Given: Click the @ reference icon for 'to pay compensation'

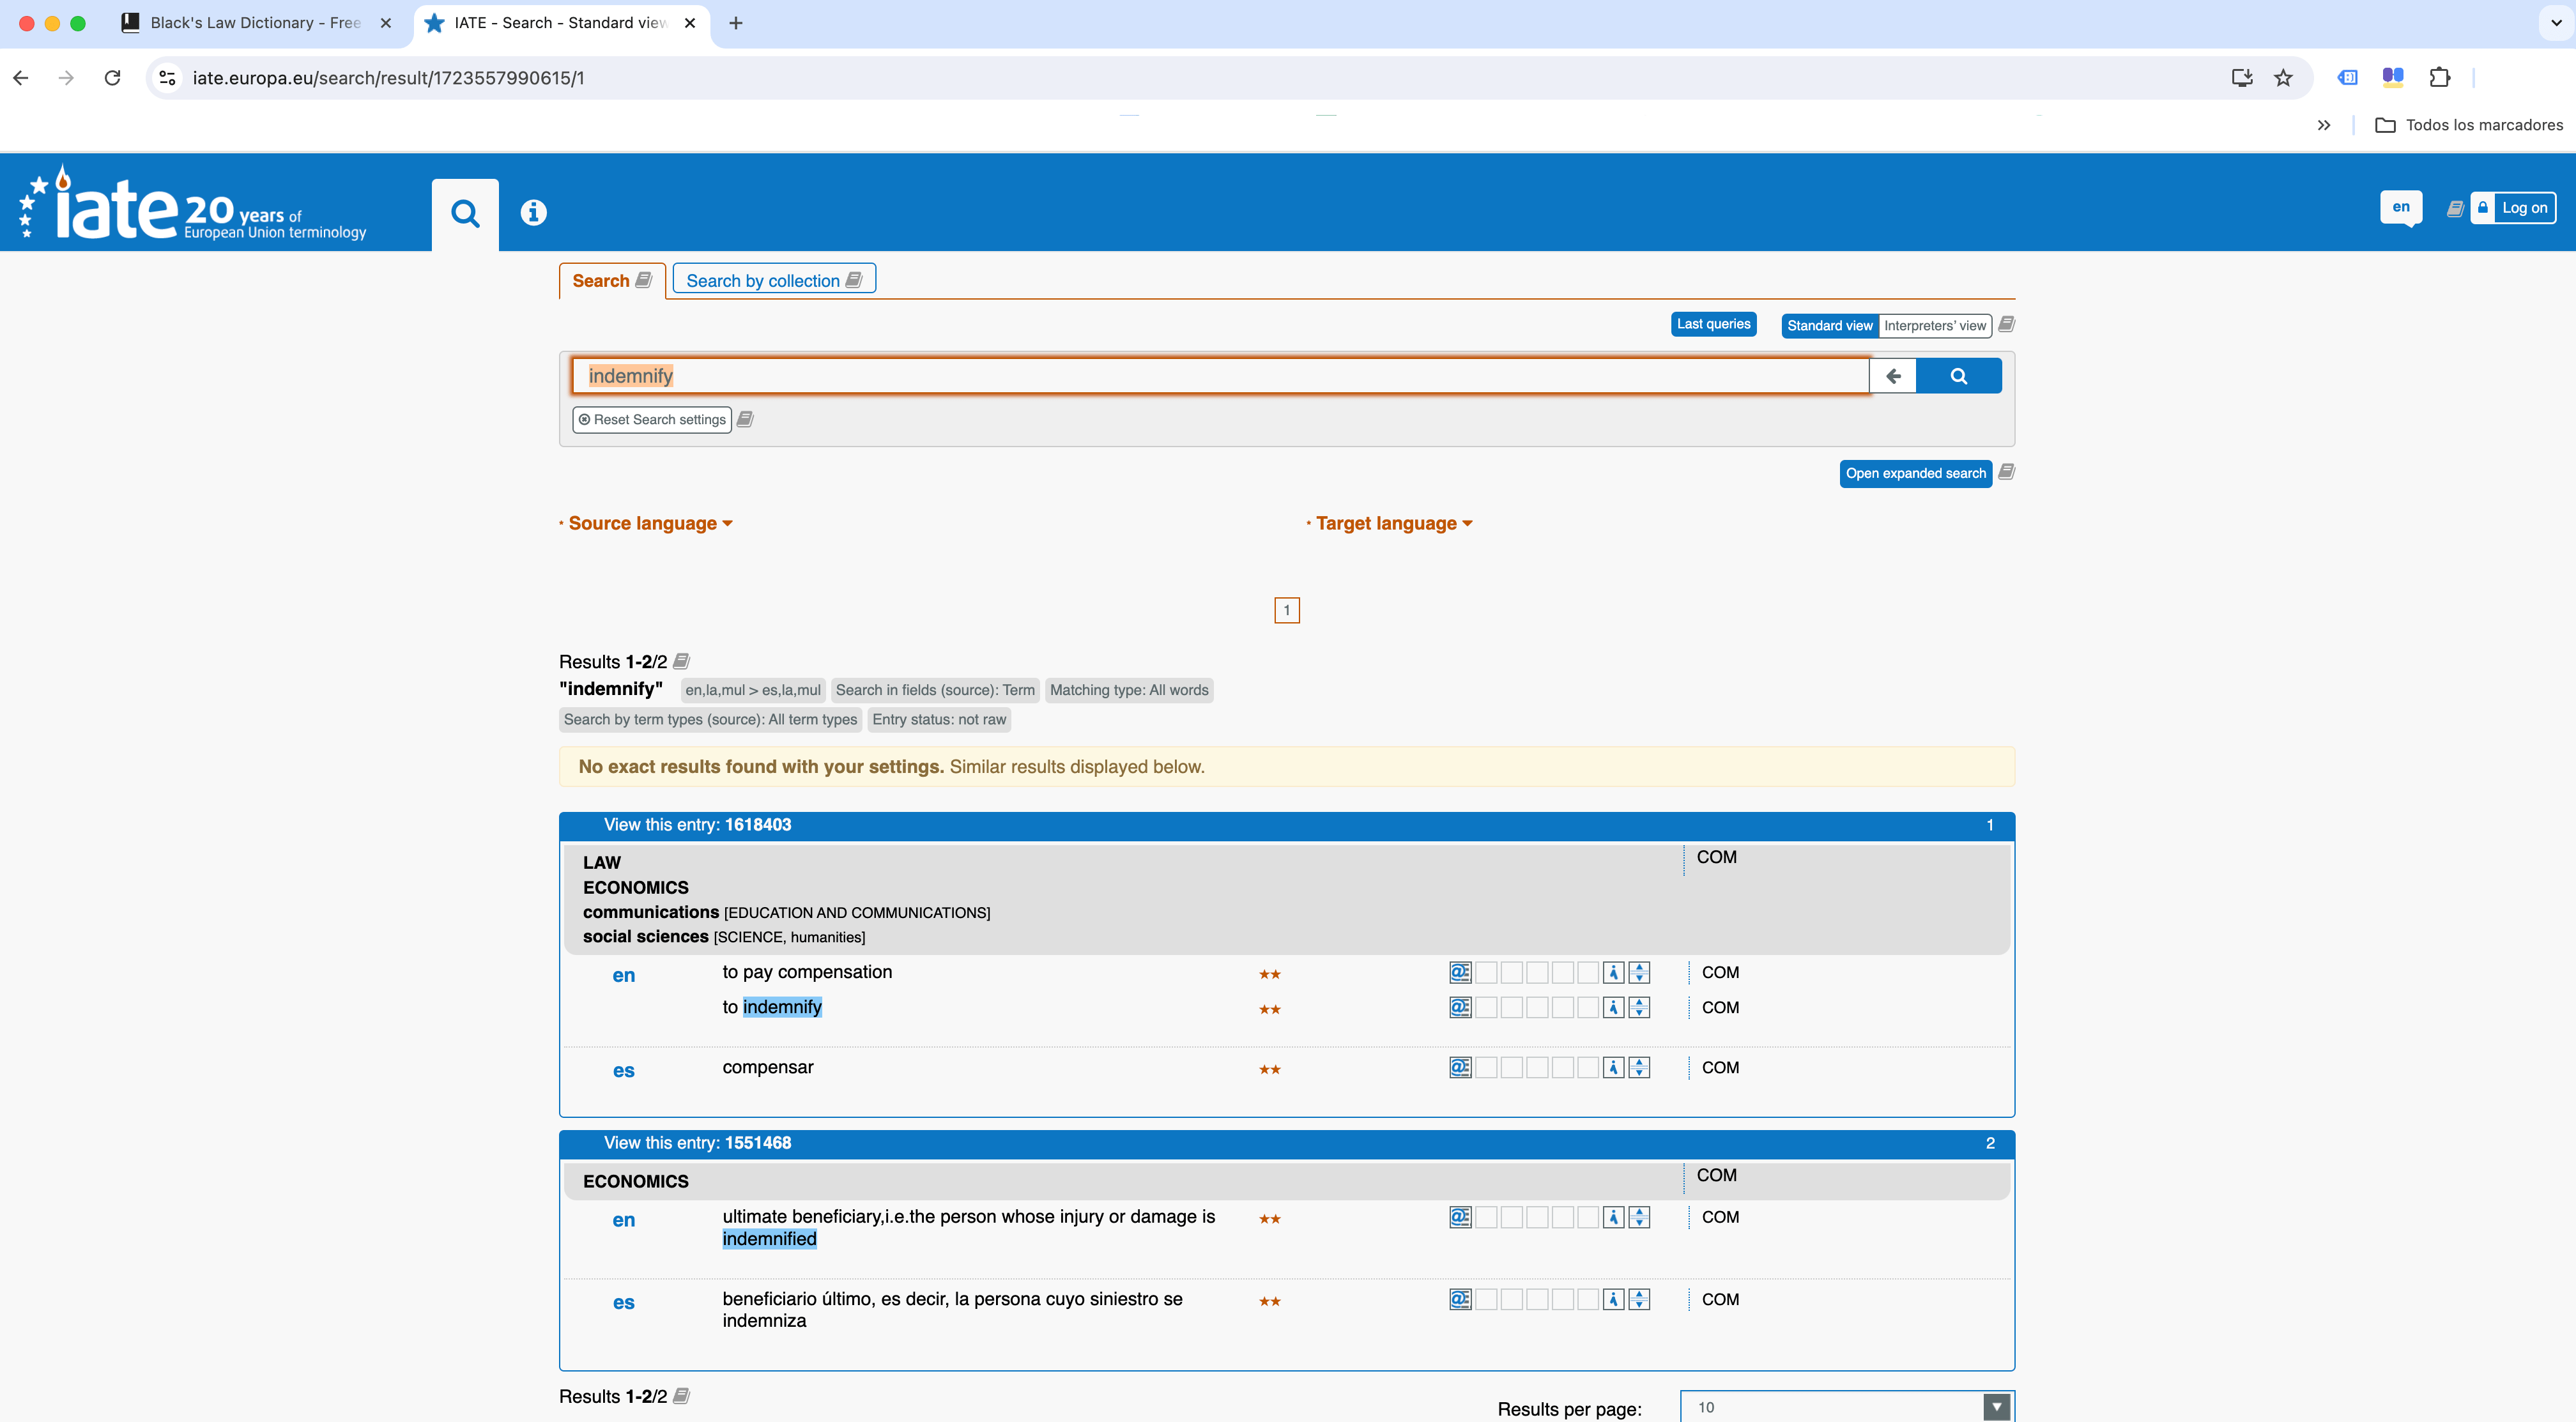Looking at the screenshot, I should click(x=1460, y=972).
